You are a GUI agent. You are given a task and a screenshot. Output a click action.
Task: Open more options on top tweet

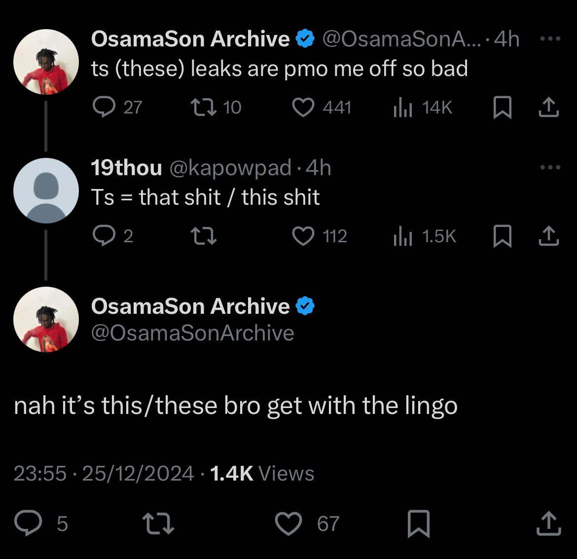(550, 38)
